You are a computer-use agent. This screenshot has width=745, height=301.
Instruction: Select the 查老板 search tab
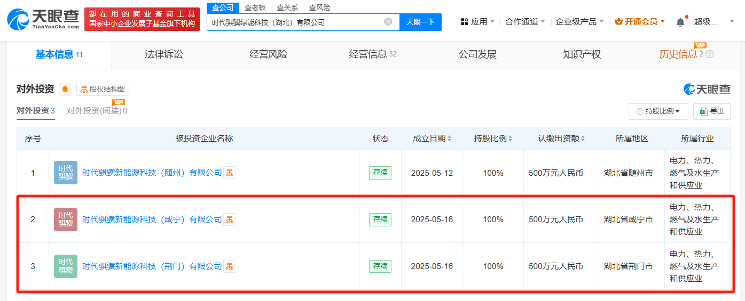point(255,7)
